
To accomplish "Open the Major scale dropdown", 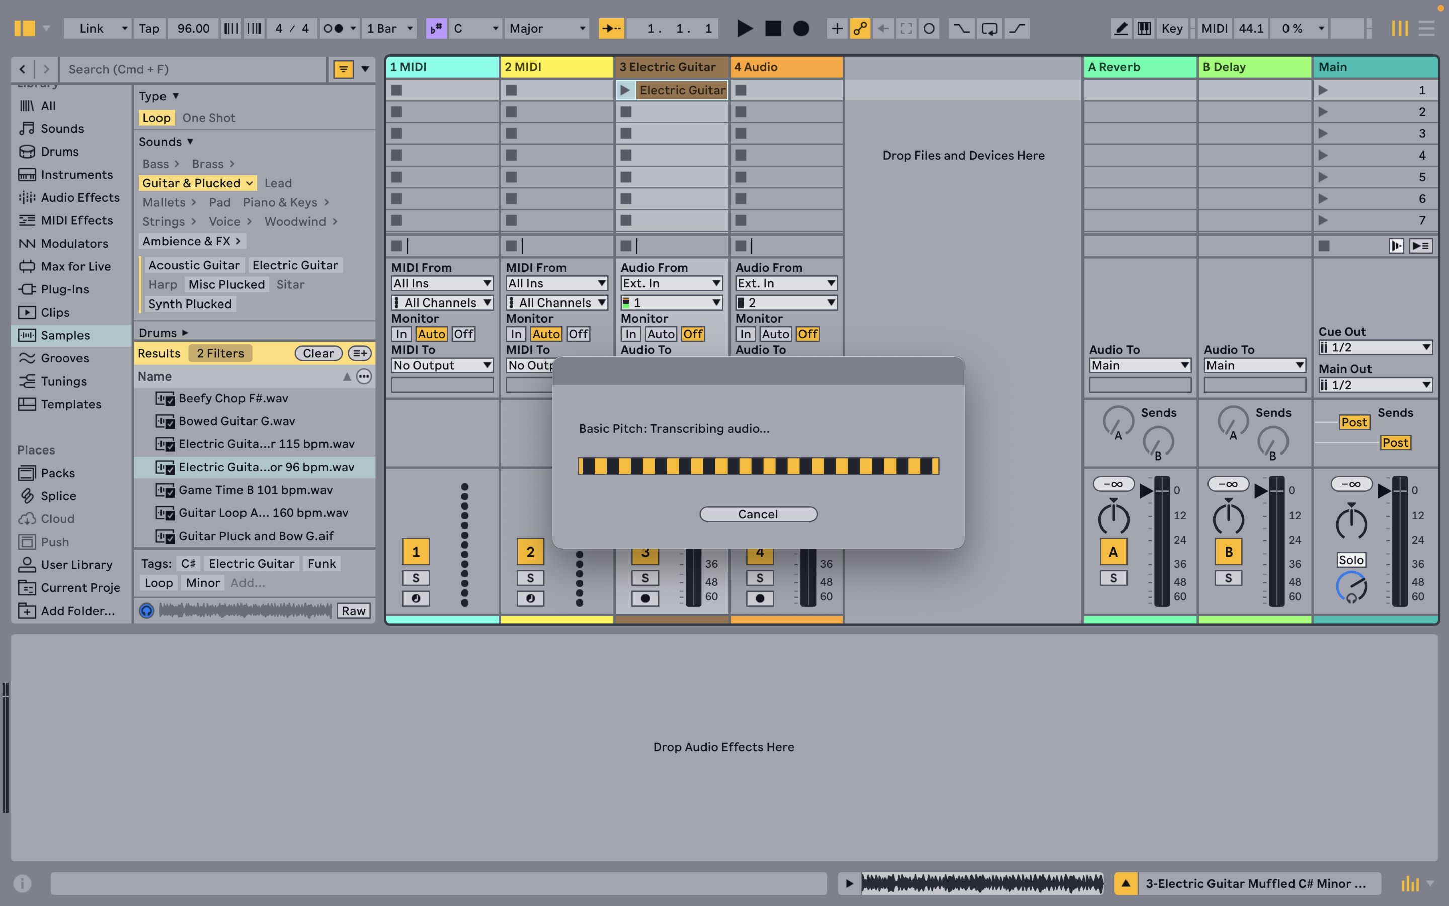I will (x=547, y=28).
